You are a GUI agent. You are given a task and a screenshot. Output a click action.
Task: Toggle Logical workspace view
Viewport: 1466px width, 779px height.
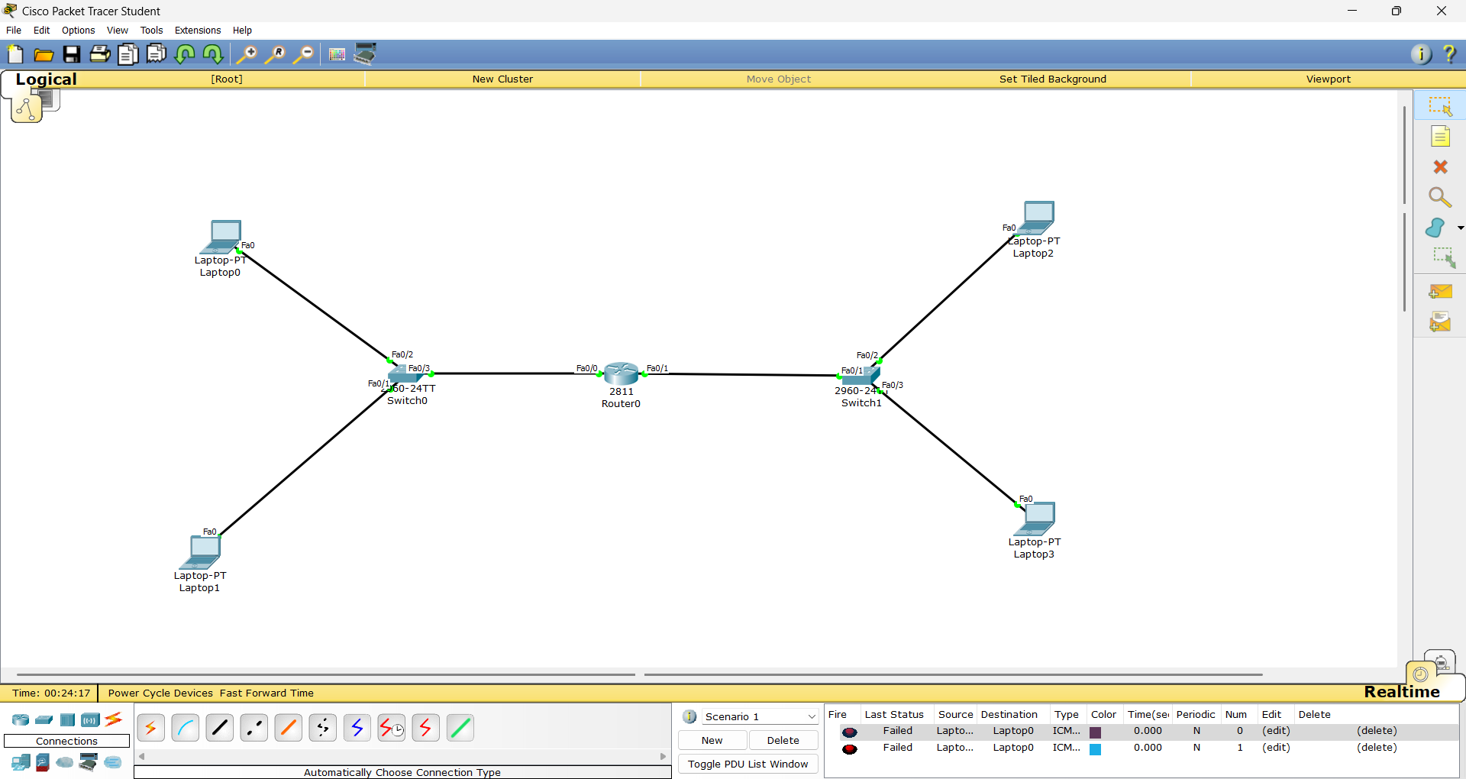click(x=45, y=79)
